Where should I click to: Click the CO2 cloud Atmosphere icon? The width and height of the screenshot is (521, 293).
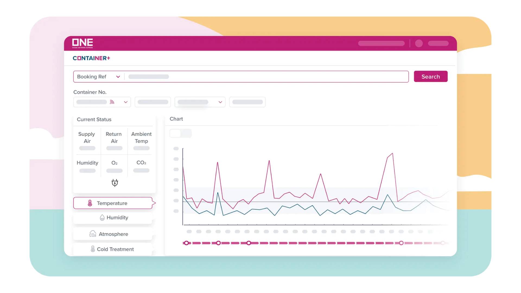[x=93, y=234]
